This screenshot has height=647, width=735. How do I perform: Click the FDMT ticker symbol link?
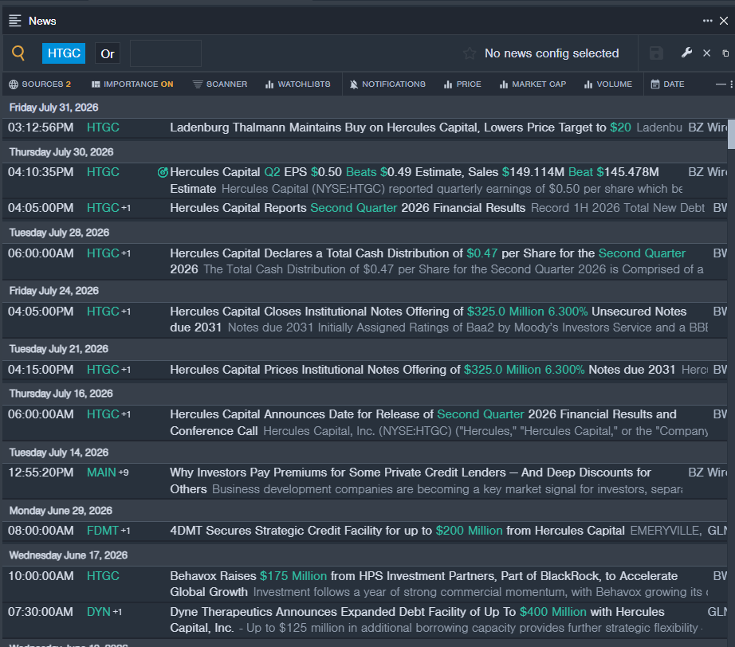coord(102,531)
